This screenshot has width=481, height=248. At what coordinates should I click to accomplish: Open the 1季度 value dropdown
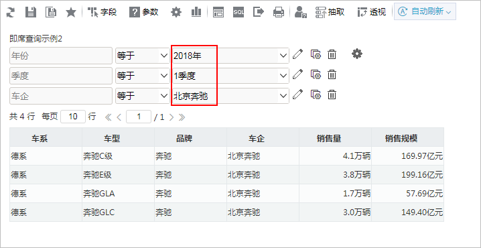[230, 76]
